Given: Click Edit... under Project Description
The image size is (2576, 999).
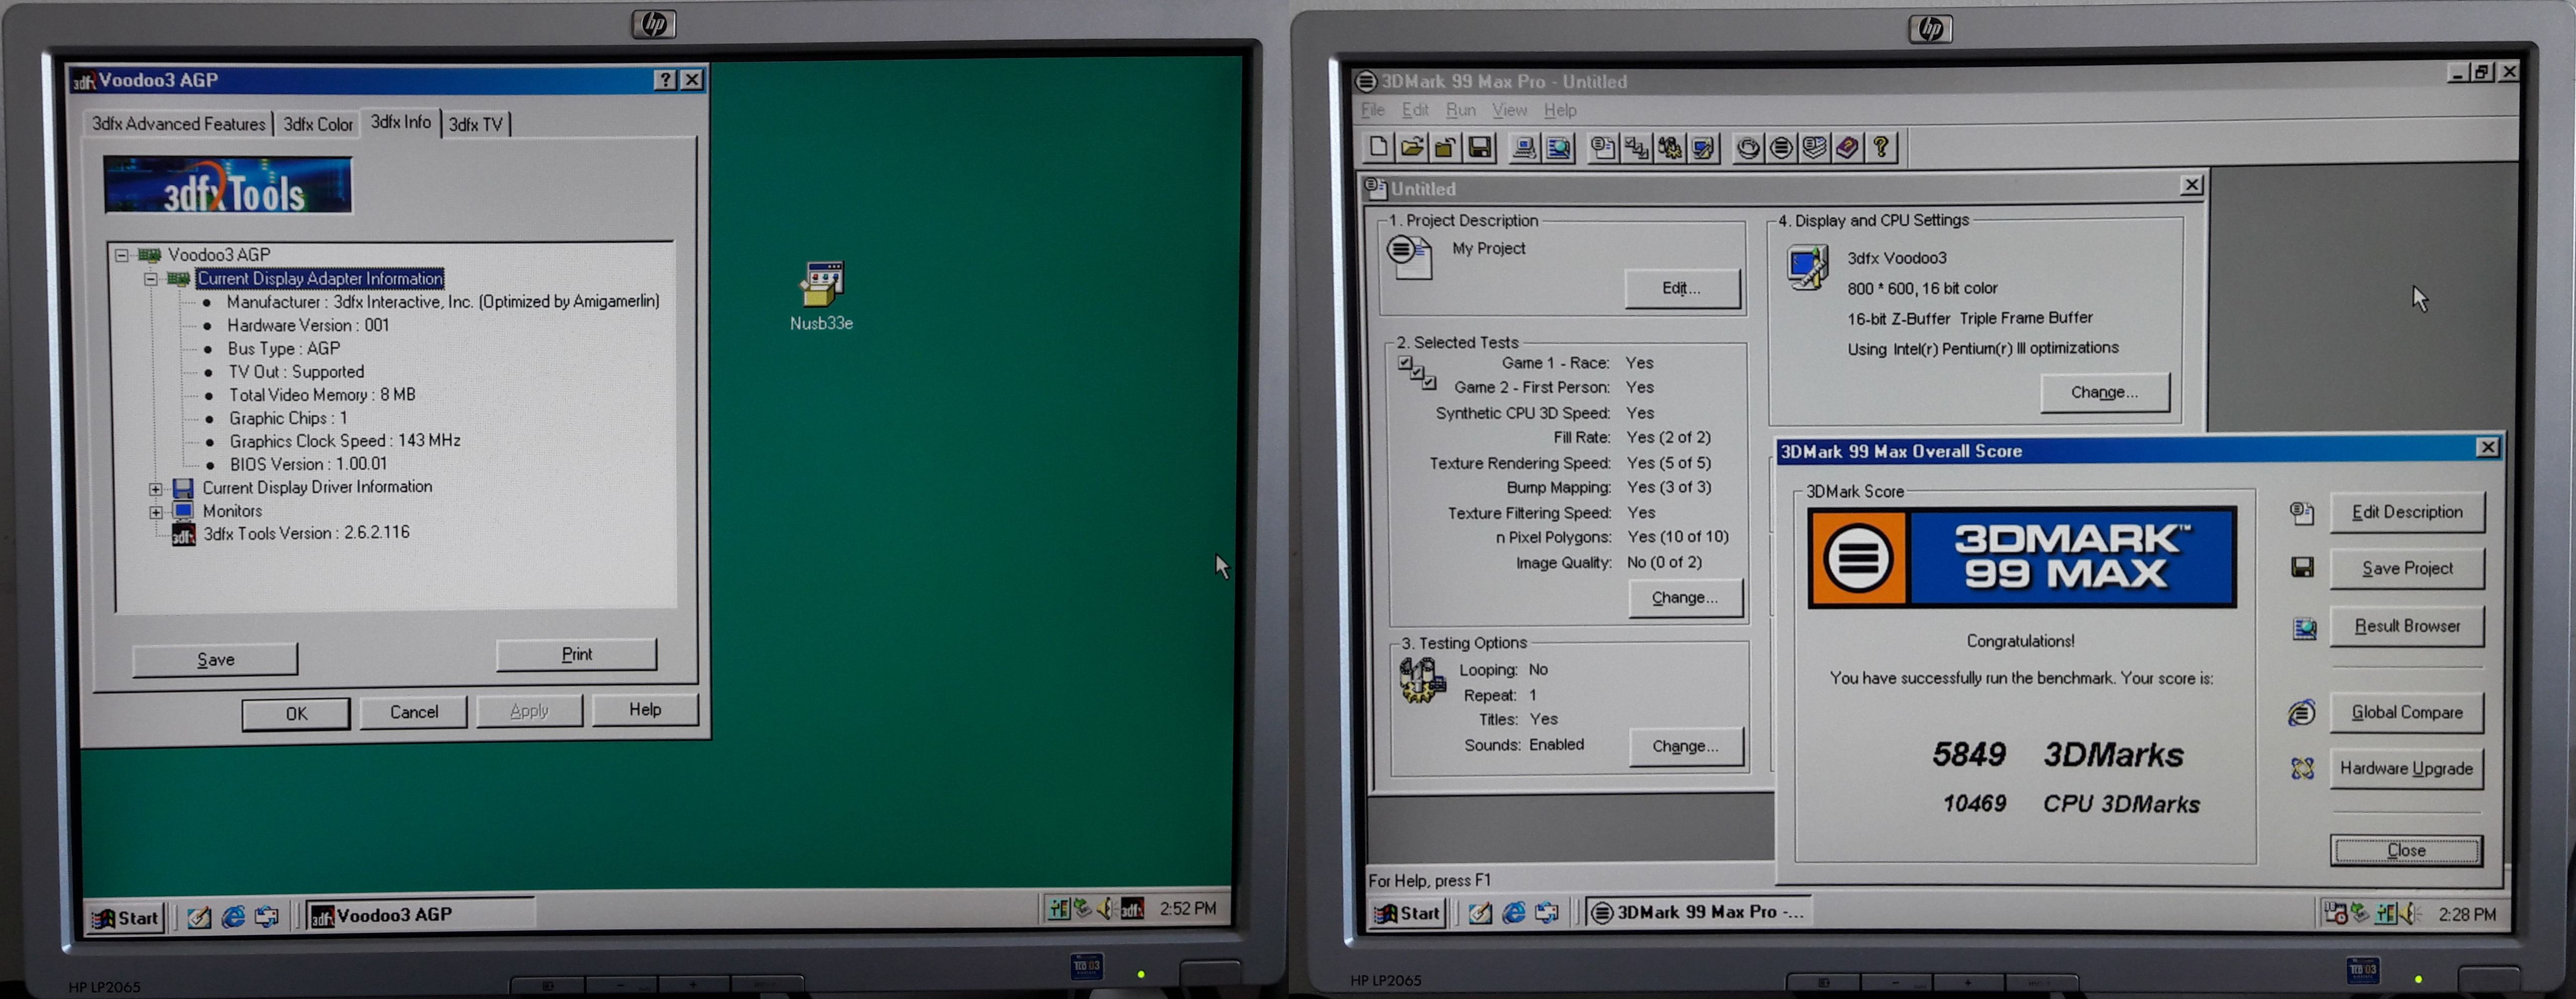Looking at the screenshot, I should pyautogui.click(x=1681, y=288).
